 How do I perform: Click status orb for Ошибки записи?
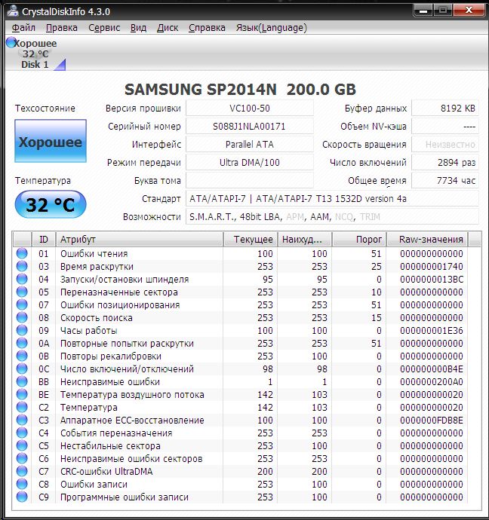click(x=22, y=484)
